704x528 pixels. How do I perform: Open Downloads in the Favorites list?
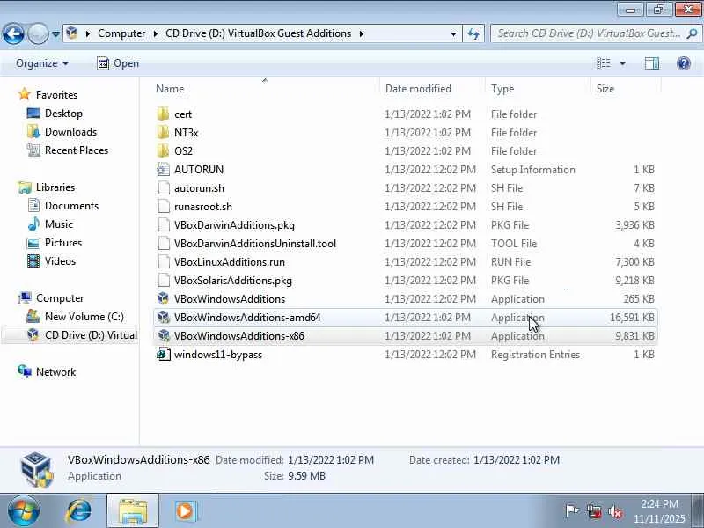click(x=70, y=131)
